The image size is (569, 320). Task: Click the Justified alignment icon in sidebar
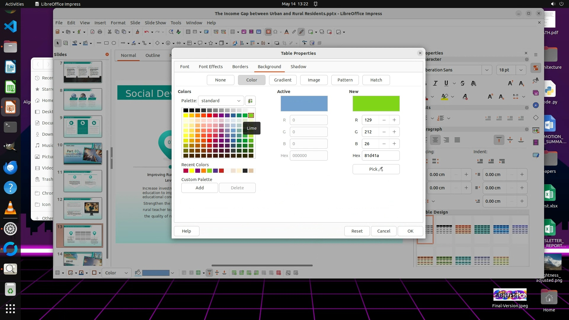(x=457, y=140)
